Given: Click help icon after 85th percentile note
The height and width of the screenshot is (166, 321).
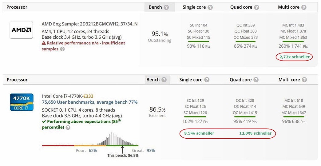Looking at the screenshot, I should (68, 128).
